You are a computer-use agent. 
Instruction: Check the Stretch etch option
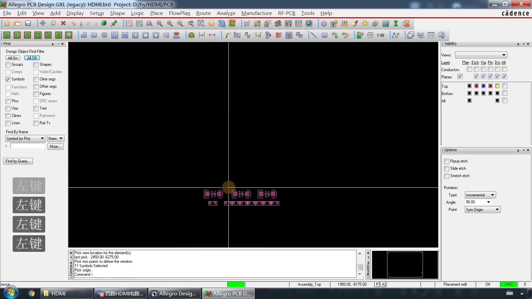click(x=447, y=176)
